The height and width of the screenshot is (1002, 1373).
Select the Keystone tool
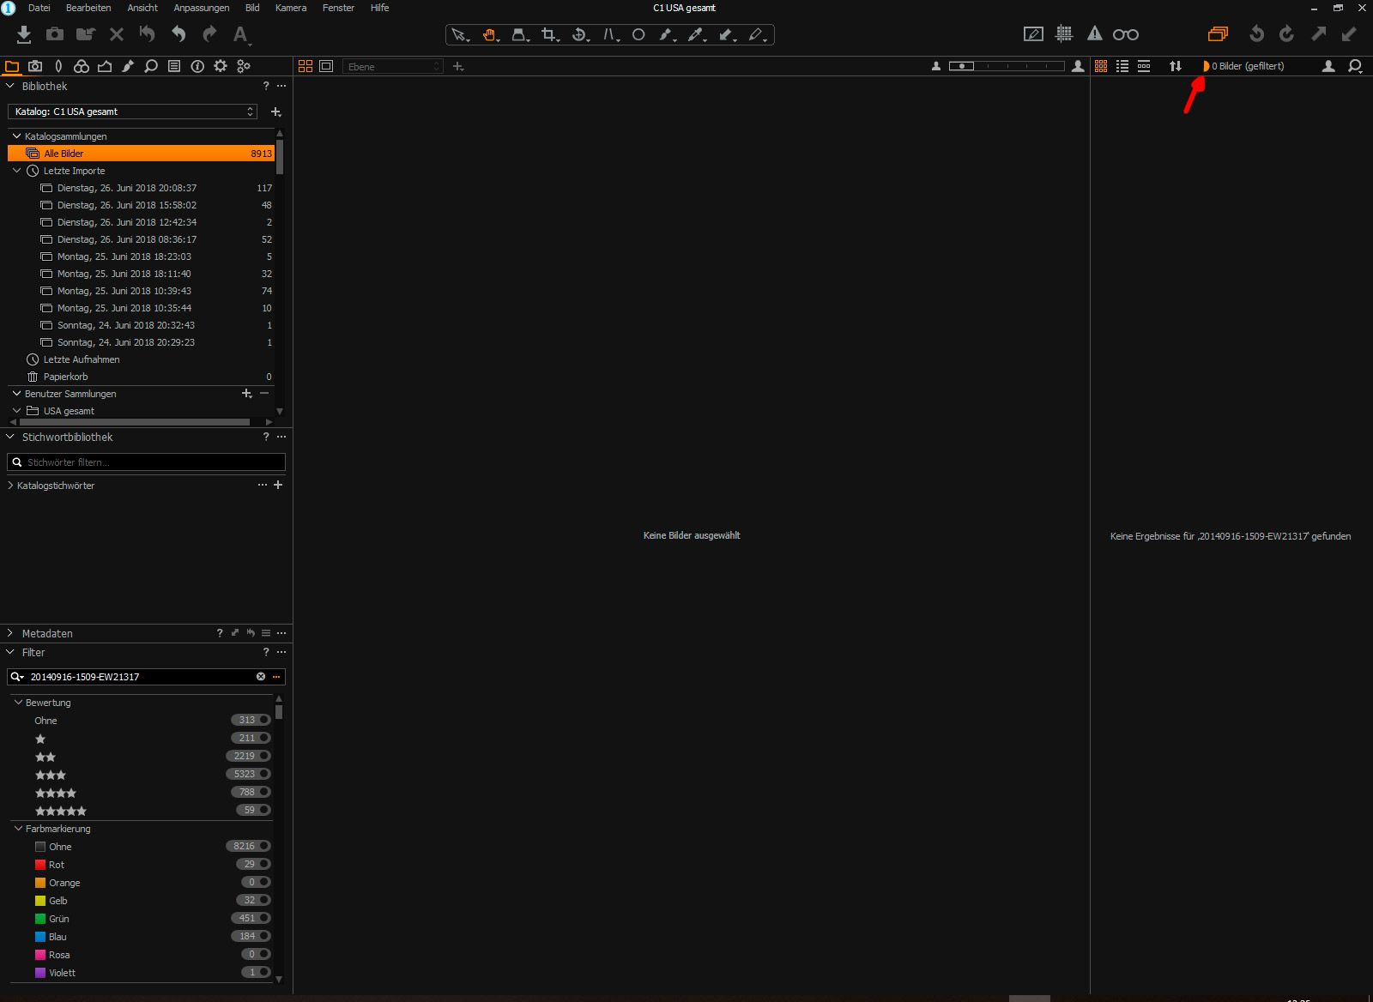pos(610,35)
